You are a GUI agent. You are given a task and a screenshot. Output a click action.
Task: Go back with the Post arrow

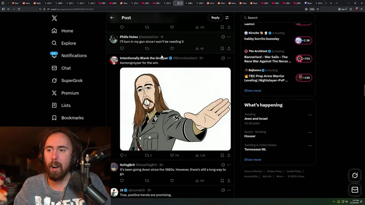pyautogui.click(x=112, y=18)
